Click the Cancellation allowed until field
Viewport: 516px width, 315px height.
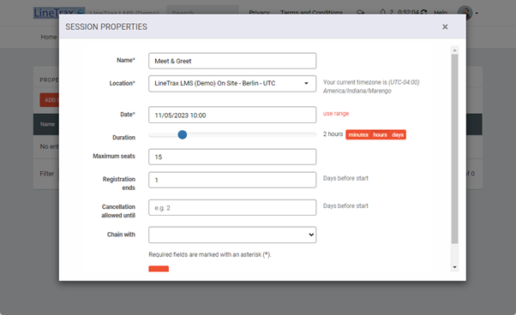click(x=232, y=208)
